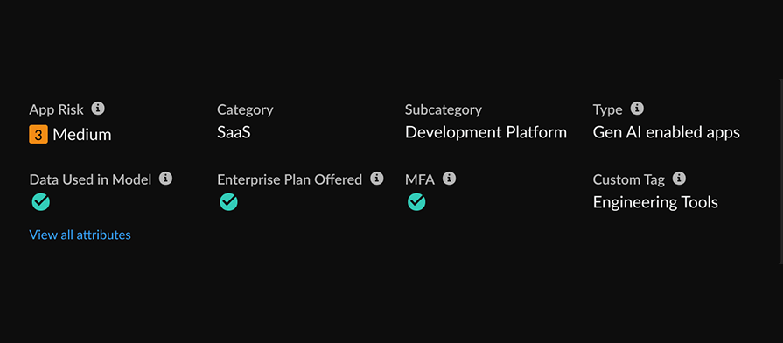Open View all attributes link
783x343 pixels.
pyautogui.click(x=80, y=234)
